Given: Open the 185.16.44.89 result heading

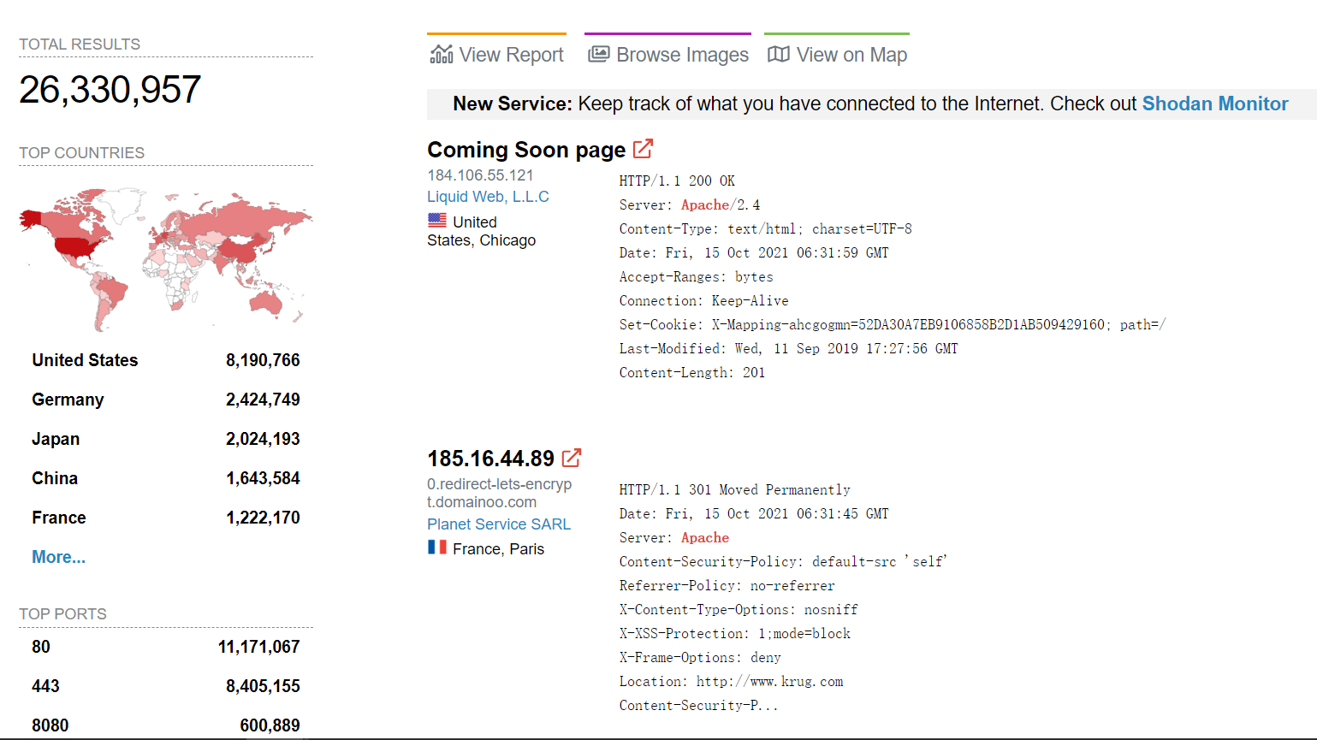Looking at the screenshot, I should (490, 458).
